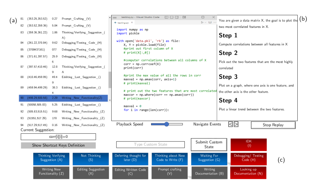Select event row 88 Editing_Last_Suggestion

pyautogui.click(x=64, y=80)
